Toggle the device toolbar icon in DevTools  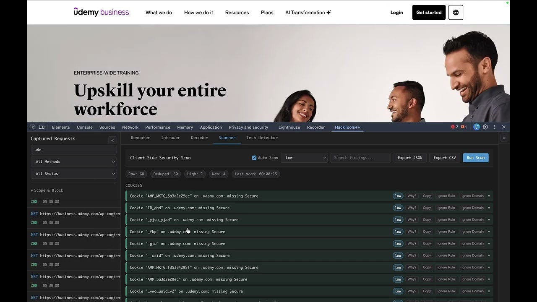[42, 127]
